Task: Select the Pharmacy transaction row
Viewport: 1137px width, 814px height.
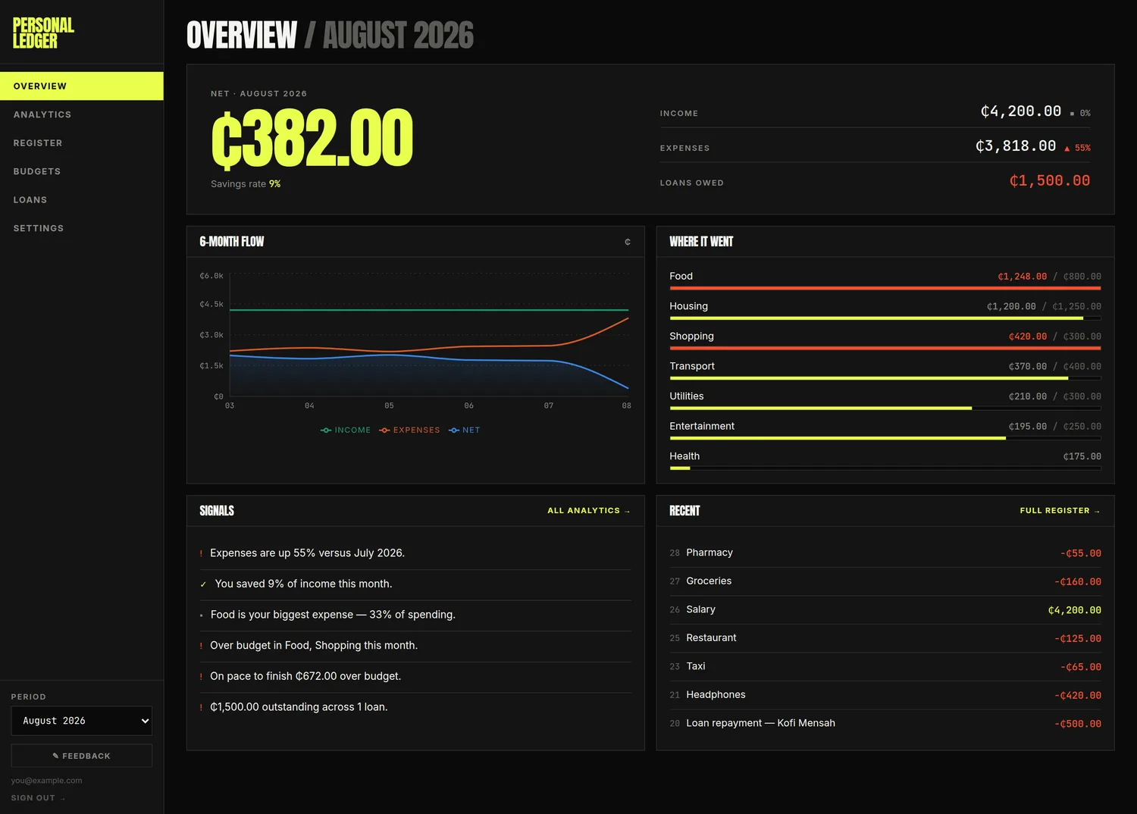Action: [885, 553]
